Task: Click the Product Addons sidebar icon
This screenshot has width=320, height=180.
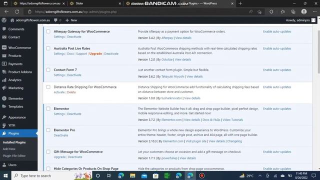Action: point(4,72)
